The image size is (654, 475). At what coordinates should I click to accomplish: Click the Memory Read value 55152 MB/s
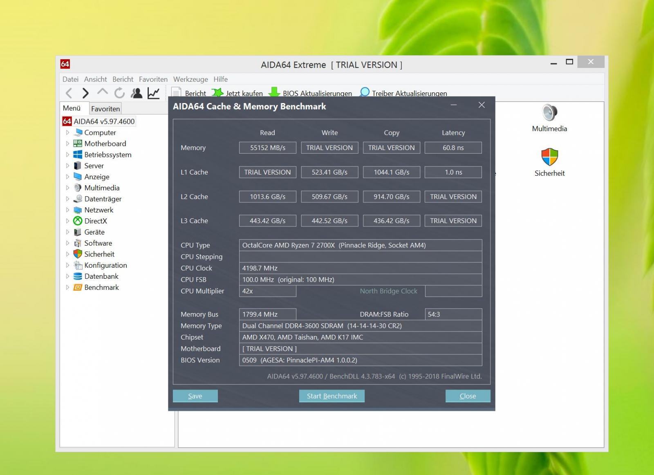point(268,148)
